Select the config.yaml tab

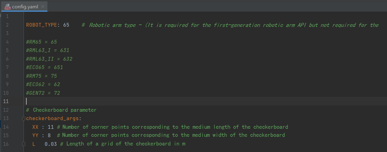click(25, 7)
